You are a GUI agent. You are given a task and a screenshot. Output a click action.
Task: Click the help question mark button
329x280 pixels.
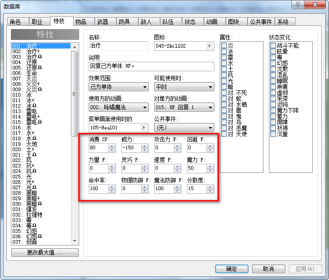(298, 5)
